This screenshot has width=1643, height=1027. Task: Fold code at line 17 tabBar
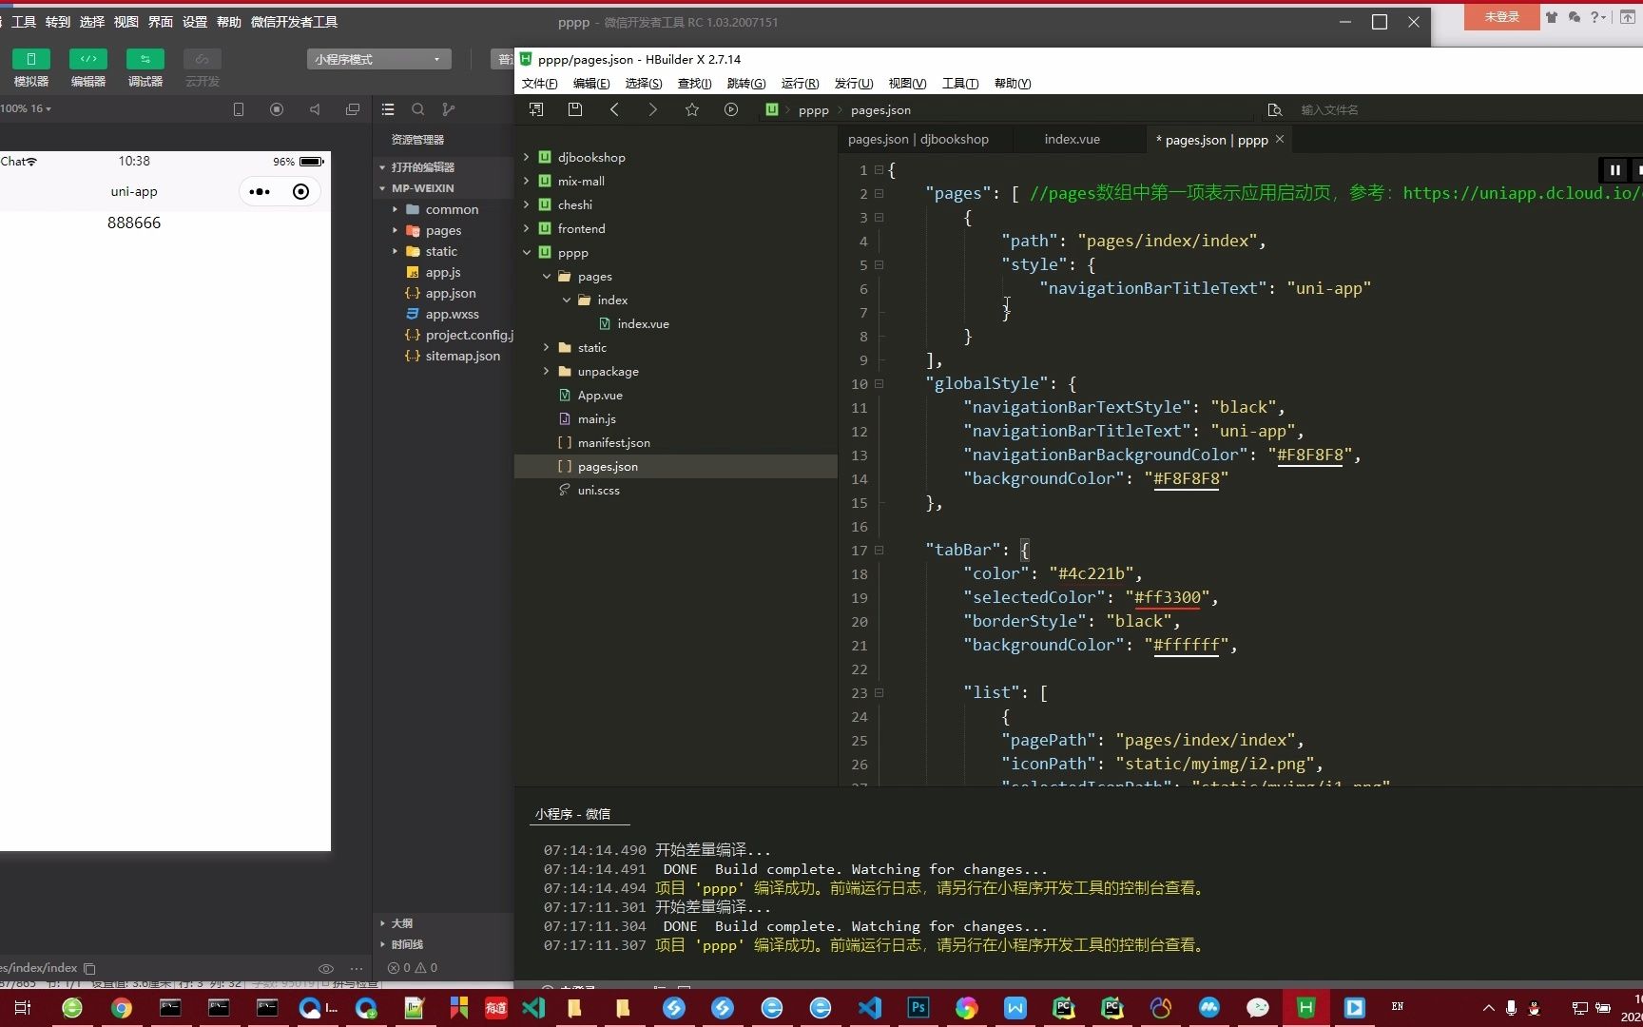(879, 550)
